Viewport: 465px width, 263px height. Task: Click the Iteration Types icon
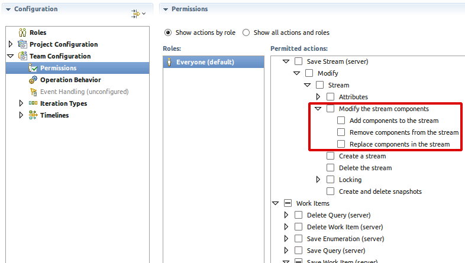coord(33,103)
